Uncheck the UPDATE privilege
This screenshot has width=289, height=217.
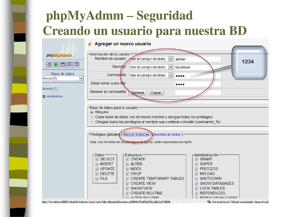[x=97, y=169]
